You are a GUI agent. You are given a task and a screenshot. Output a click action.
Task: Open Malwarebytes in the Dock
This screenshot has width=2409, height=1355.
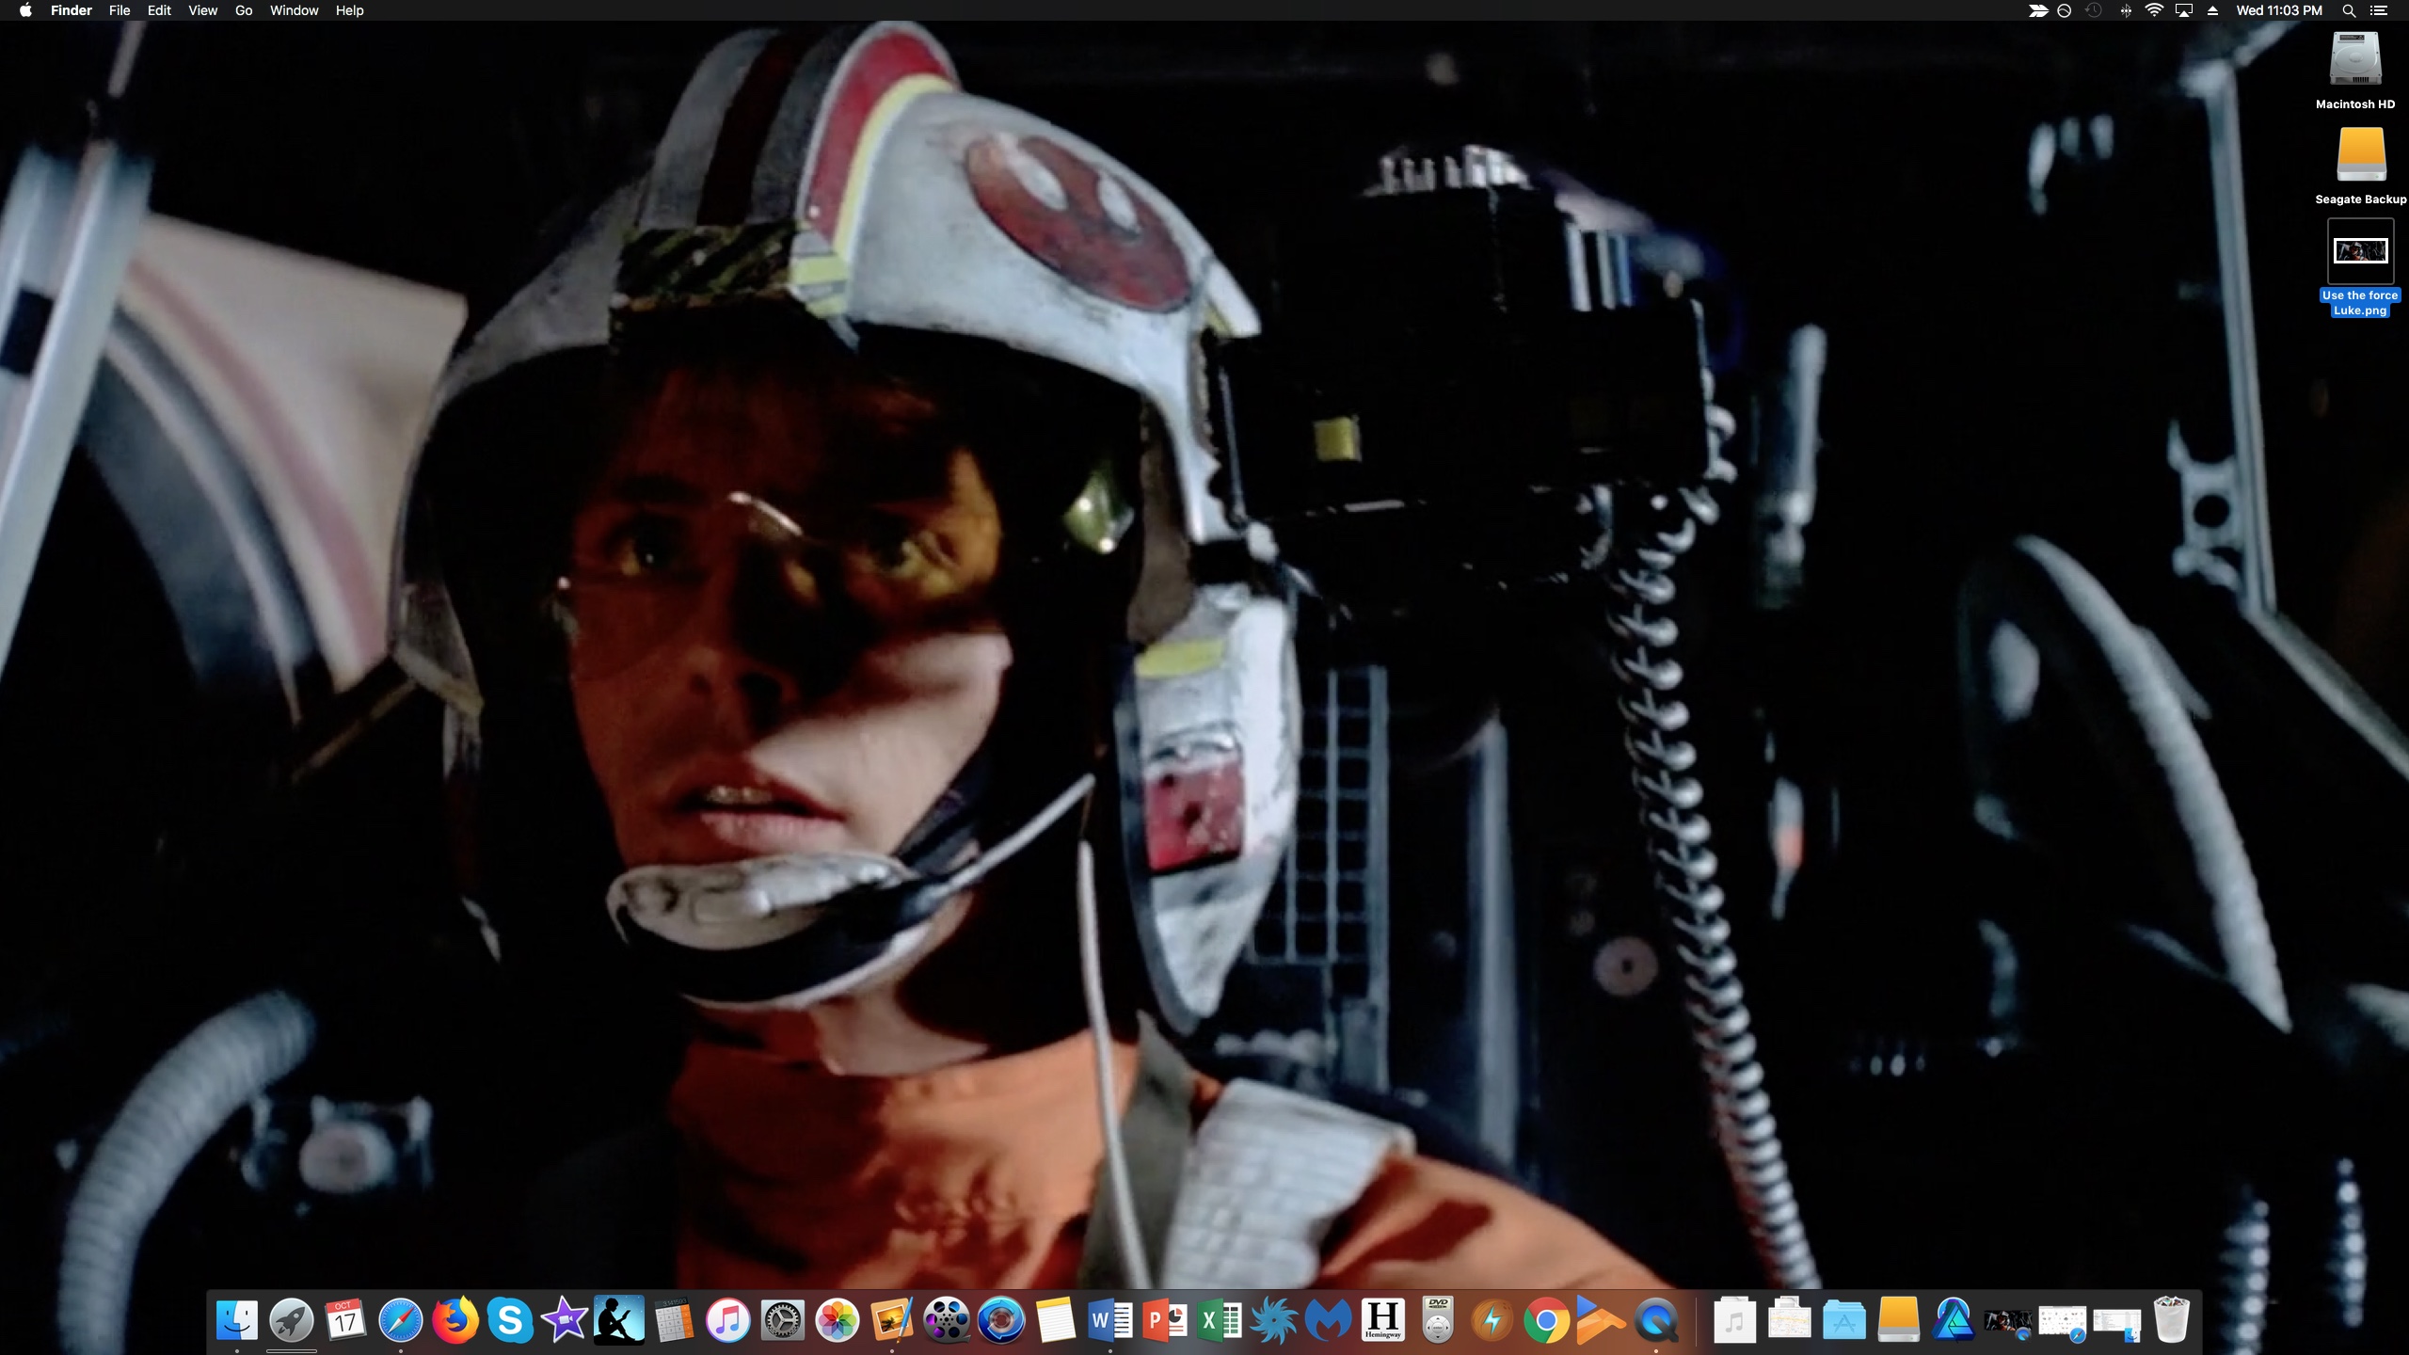(1329, 1320)
